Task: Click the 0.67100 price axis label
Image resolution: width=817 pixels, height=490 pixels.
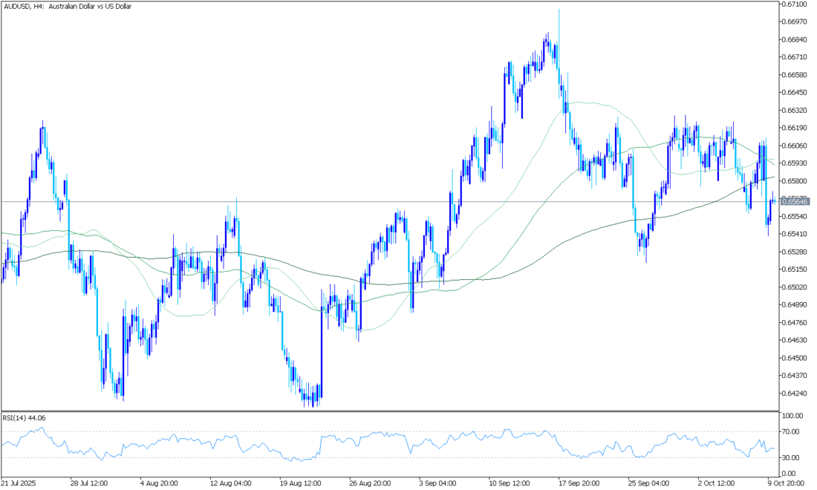Action: (795, 4)
